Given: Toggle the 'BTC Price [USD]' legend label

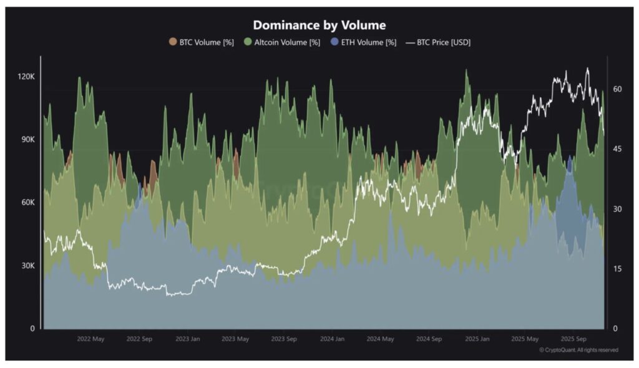Looking at the screenshot, I should pyautogui.click(x=444, y=42).
